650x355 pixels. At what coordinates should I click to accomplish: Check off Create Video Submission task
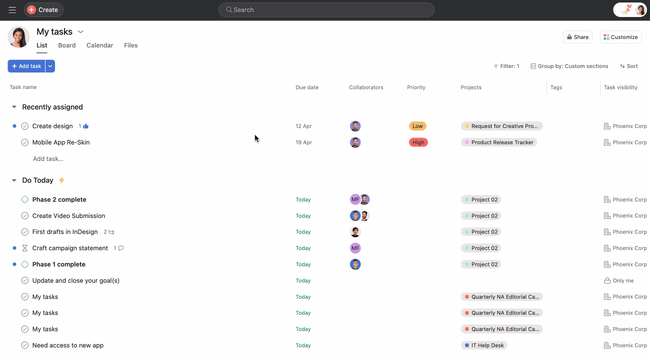pos(25,216)
